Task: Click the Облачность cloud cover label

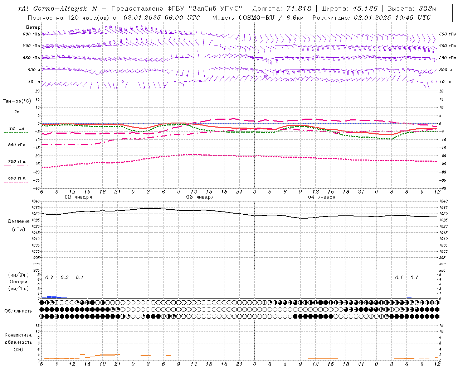Action: click(x=18, y=311)
